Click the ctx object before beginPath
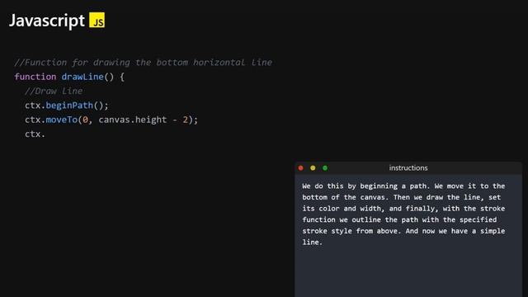 point(33,106)
